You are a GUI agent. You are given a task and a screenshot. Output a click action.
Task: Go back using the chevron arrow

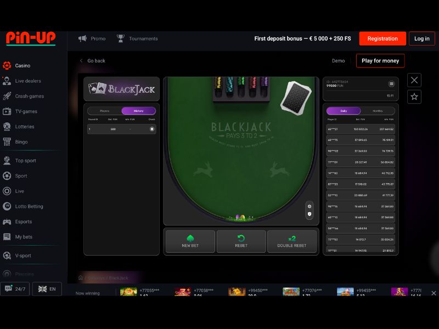coord(81,61)
